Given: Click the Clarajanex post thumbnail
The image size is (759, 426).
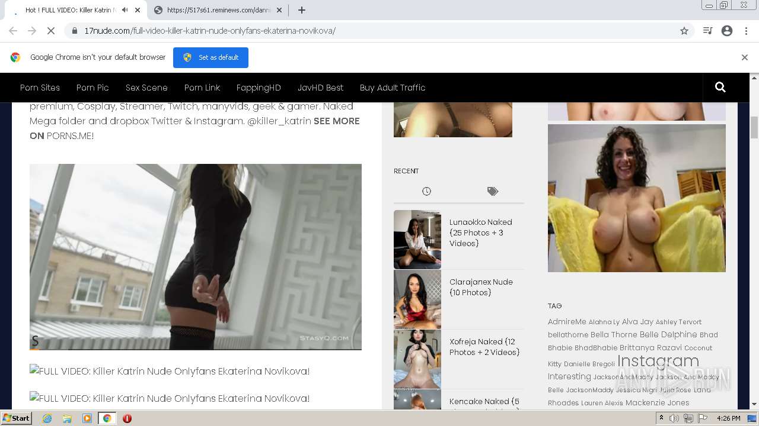Looking at the screenshot, I should click(x=417, y=299).
